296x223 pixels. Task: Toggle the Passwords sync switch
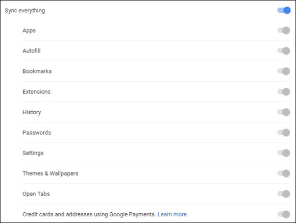tap(284, 133)
